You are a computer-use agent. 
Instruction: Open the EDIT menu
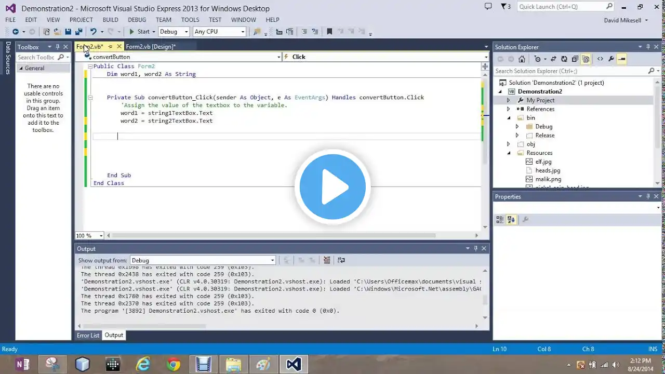pyautogui.click(x=31, y=20)
